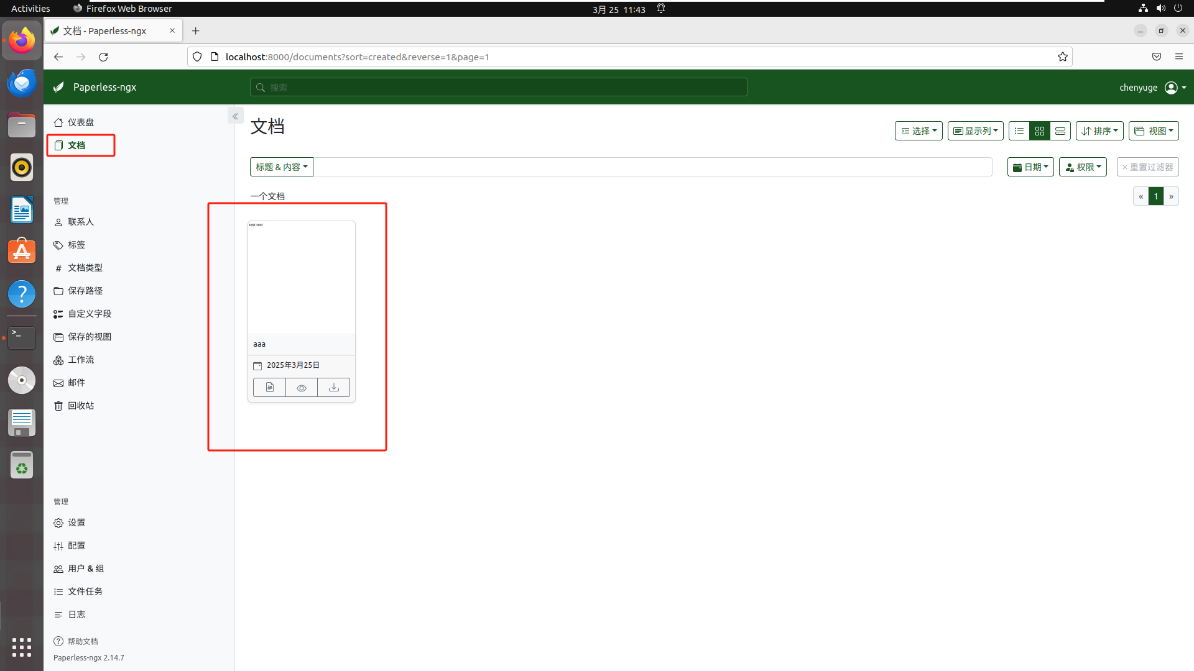Open the 邮件 mail page
This screenshot has height=671, width=1194.
point(76,383)
